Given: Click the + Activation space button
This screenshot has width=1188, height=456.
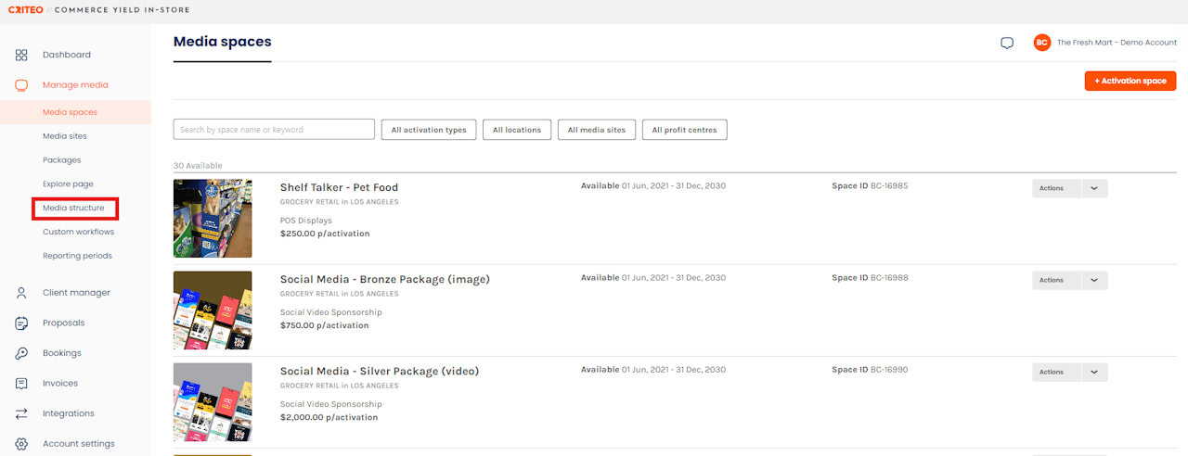Looking at the screenshot, I should click(x=1130, y=82).
